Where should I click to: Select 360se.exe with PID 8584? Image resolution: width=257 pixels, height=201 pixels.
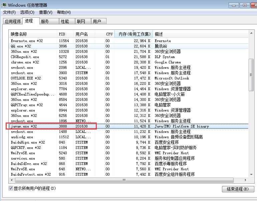click(128, 99)
